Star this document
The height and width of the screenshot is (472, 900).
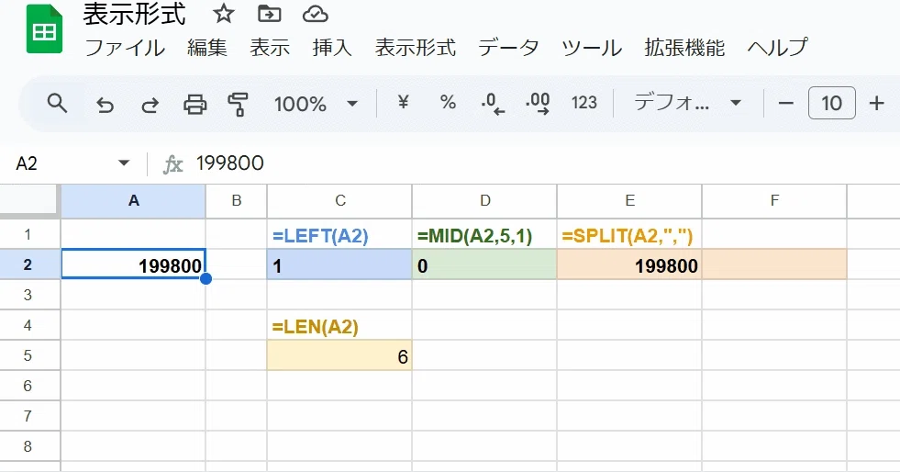(223, 14)
